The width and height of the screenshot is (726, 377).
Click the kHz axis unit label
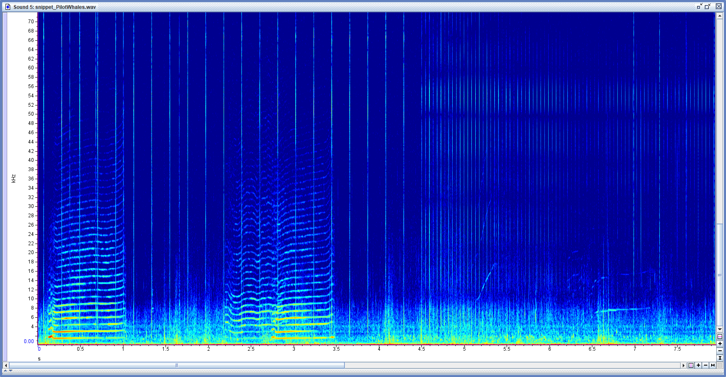click(x=14, y=178)
